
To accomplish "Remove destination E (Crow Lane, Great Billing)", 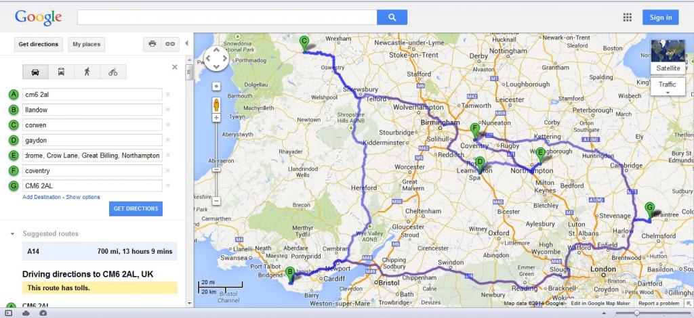I will click(x=168, y=156).
